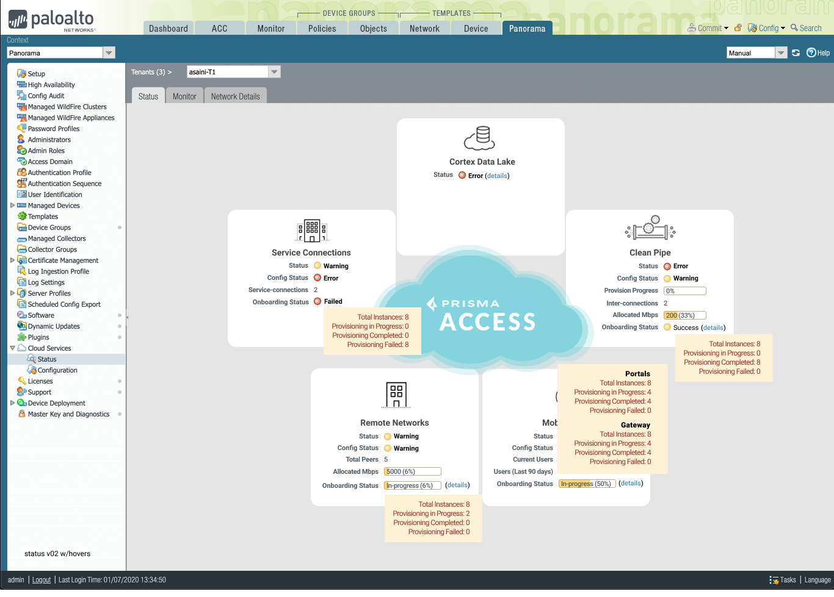Expand the Managed Devices tree node
This screenshot has height=597, width=834.
[x=12, y=206]
